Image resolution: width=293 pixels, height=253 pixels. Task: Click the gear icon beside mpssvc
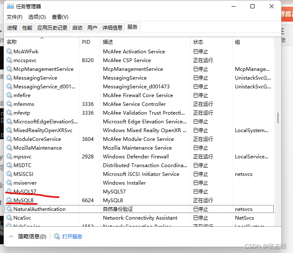[9, 156]
